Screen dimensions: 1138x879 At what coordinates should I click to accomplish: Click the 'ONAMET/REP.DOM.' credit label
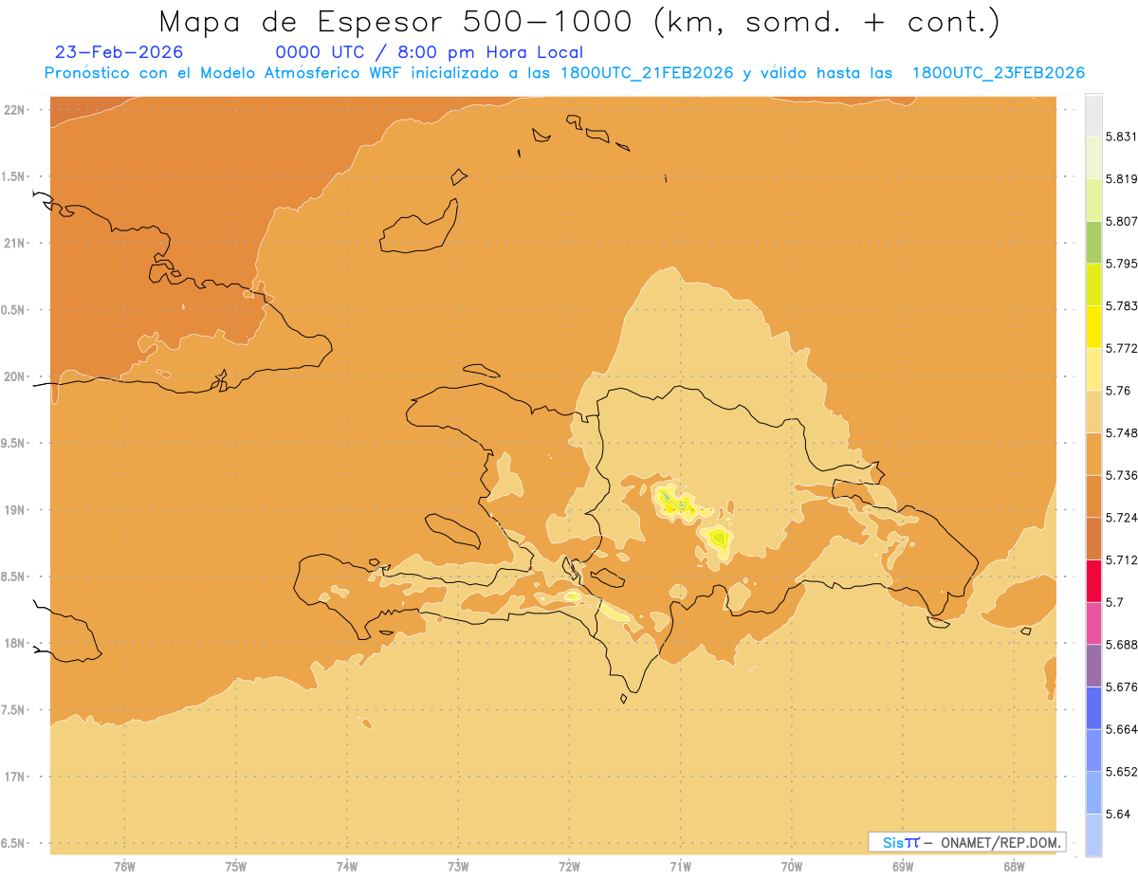click(999, 842)
